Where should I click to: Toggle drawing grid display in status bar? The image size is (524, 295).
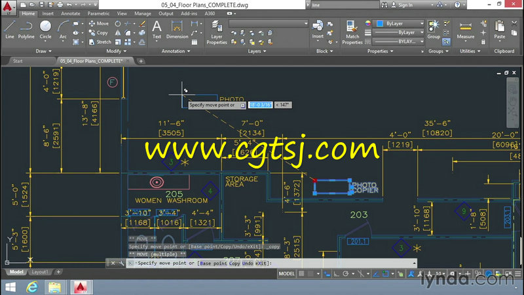tap(301, 274)
